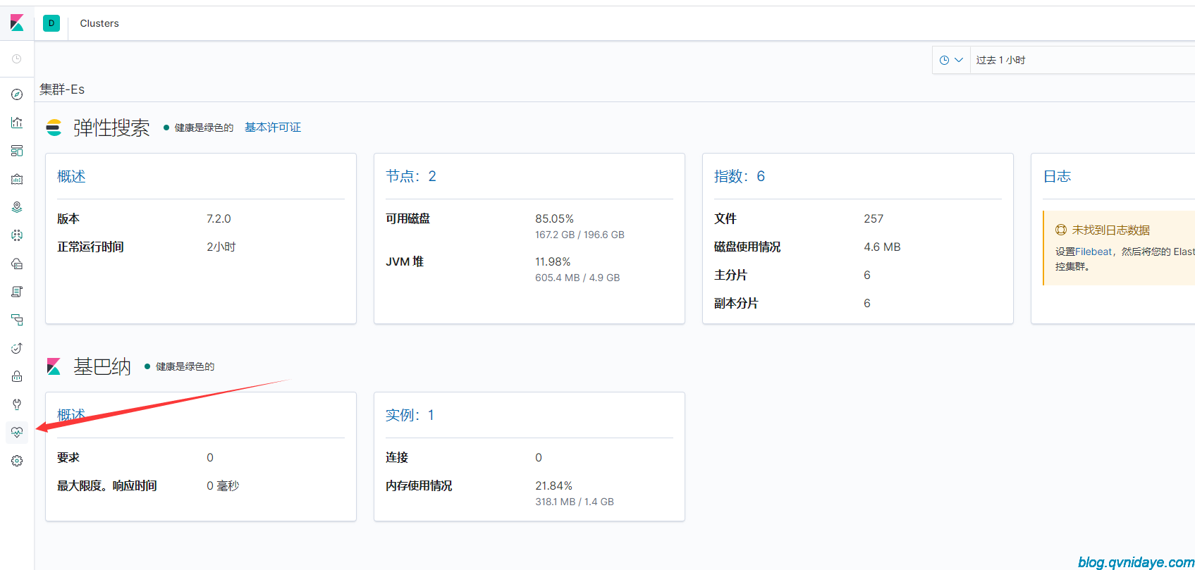Open Discover compass icon in sidebar
Image resolution: width=1195 pixels, height=570 pixels.
(x=17, y=94)
